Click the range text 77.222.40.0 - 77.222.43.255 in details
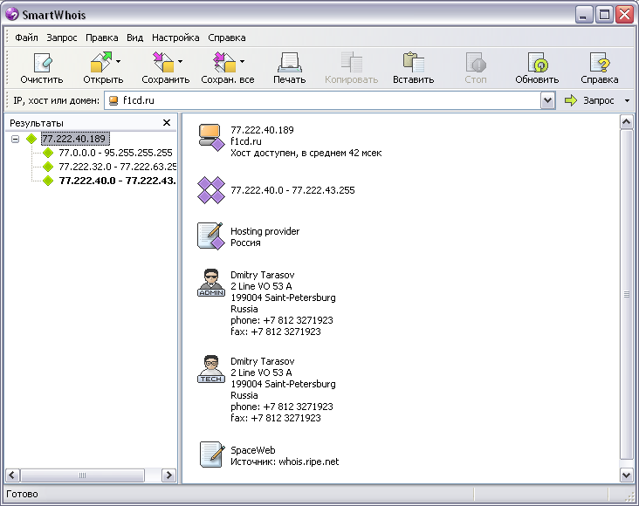The height and width of the screenshot is (506, 639). click(292, 190)
